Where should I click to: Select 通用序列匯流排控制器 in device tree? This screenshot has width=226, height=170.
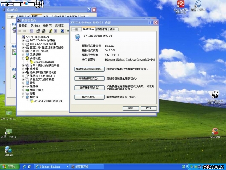[43, 72]
